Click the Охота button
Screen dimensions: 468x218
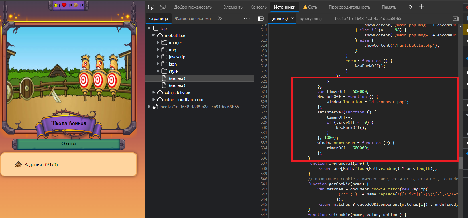tap(68, 144)
